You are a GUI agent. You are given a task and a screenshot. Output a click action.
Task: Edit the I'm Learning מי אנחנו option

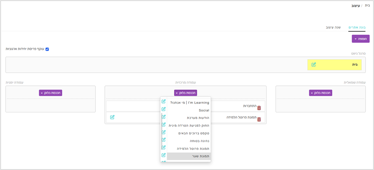[163, 101]
